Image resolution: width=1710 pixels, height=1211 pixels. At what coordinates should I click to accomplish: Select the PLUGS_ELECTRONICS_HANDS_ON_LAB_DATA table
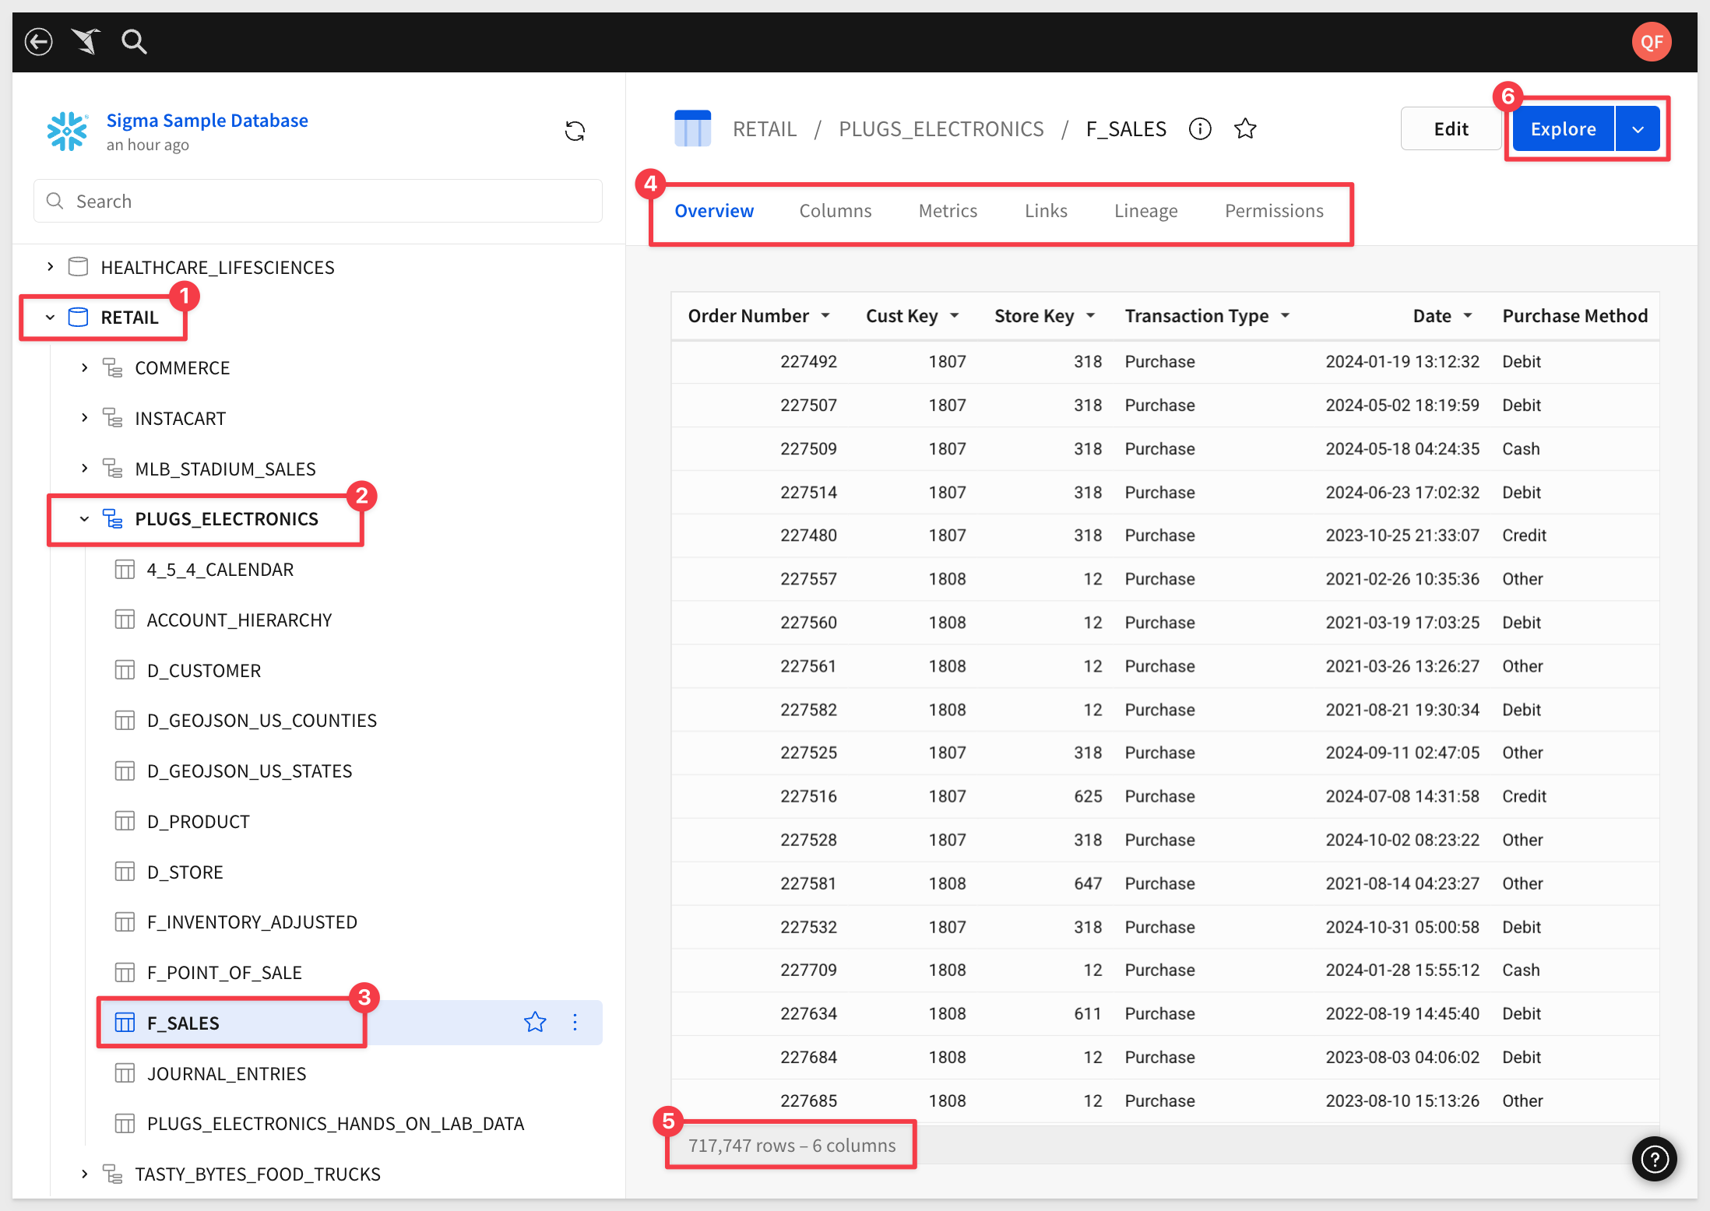[x=336, y=1124]
